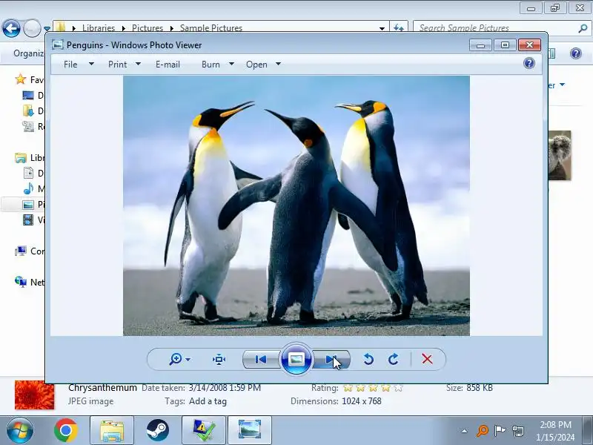Open Steam from the taskbar
The height and width of the screenshot is (445, 593).
tap(157, 430)
